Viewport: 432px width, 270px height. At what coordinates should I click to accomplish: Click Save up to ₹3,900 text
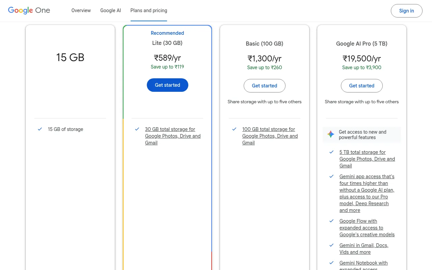coord(362,67)
